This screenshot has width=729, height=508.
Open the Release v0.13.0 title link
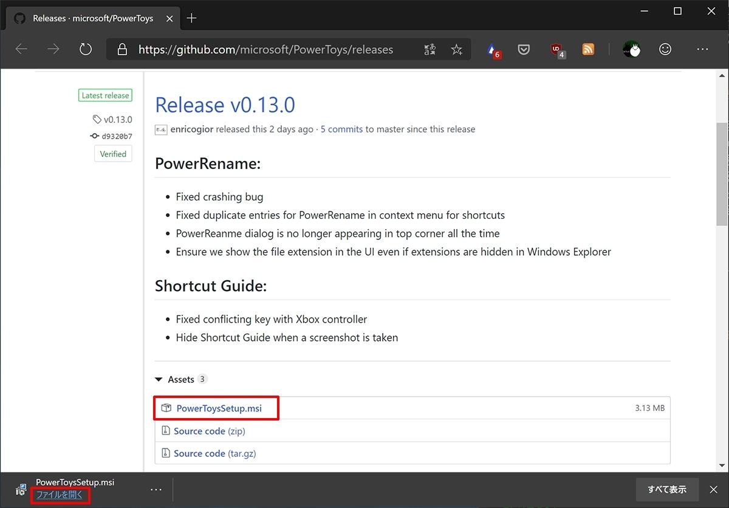click(225, 105)
